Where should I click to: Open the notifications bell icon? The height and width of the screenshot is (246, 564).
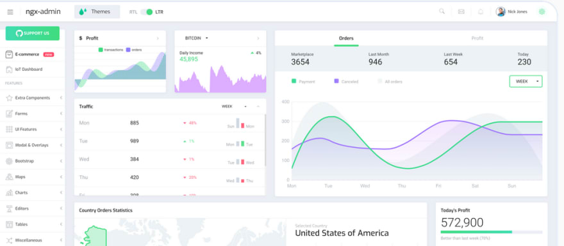[481, 12]
